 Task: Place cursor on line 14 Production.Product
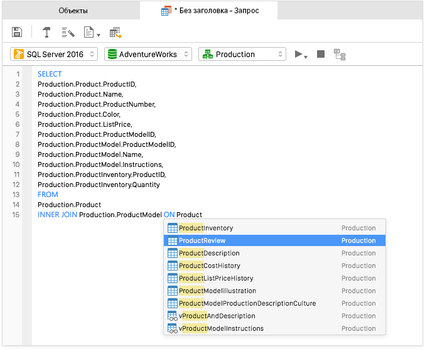69,205
